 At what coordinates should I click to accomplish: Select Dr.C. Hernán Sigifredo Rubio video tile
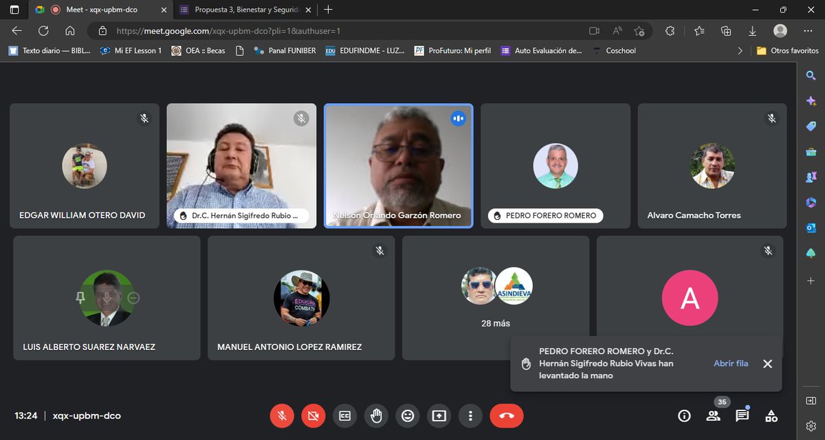click(241, 166)
